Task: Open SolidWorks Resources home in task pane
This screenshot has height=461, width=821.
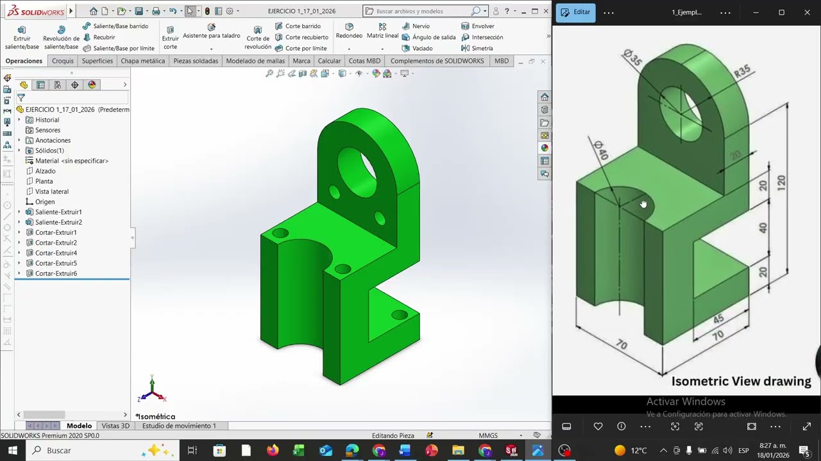Action: tap(545, 97)
